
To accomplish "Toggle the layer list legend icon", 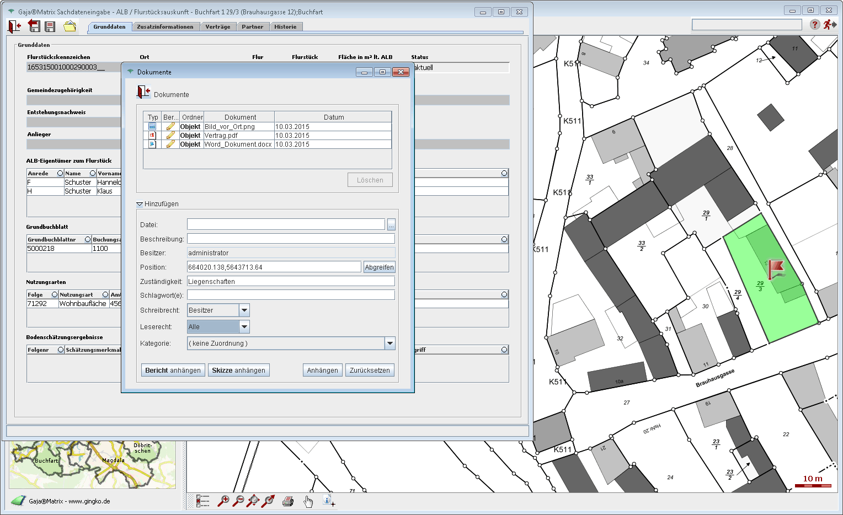I will pos(203,501).
